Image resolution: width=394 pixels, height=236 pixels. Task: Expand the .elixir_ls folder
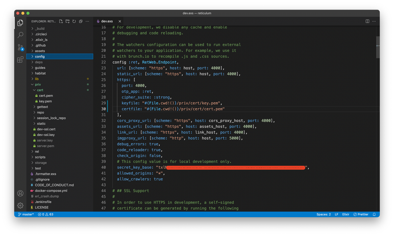coord(60,40)
